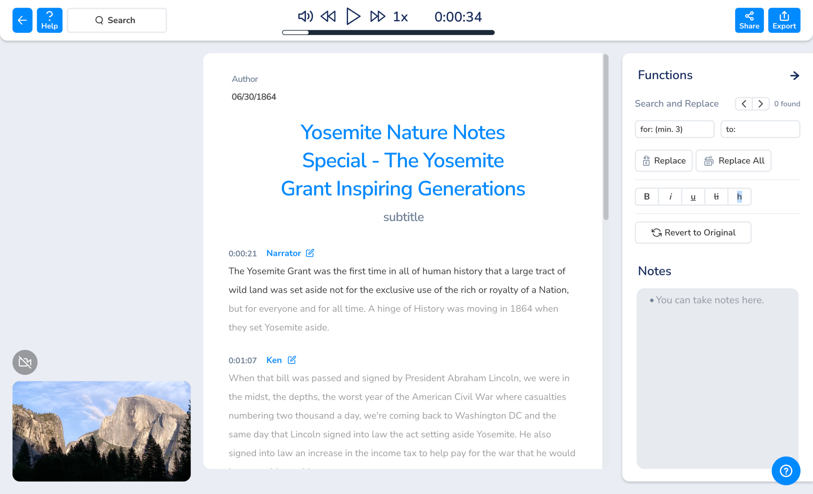The image size is (813, 494).
Task: Change the 1x playback speed
Action: point(400,17)
